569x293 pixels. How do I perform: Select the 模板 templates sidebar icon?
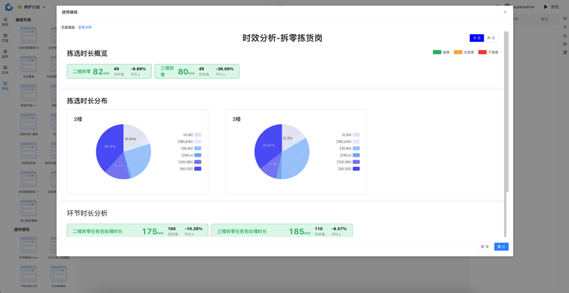click(x=5, y=85)
